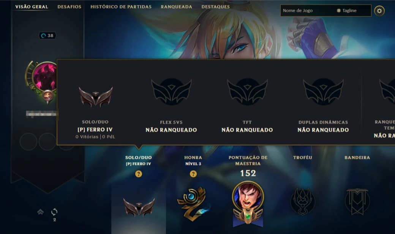Screen dimensions: 395x234
Task: Open the Destaques tab
Action: click(x=215, y=7)
